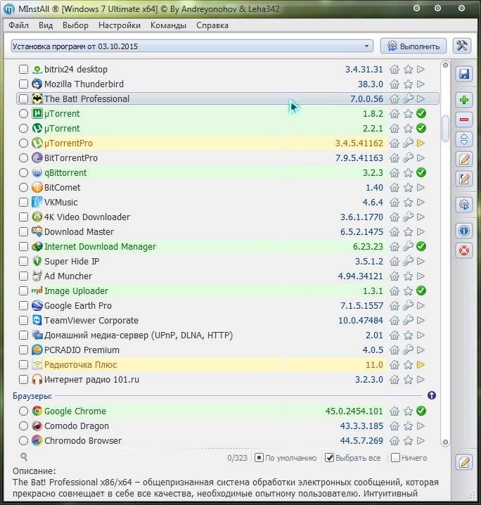The image size is (481, 505).
Task: Click the move up/down arrows icon
Action: [x=464, y=139]
